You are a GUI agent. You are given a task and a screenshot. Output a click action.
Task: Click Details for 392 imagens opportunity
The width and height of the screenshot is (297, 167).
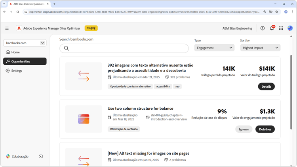(x=267, y=86)
